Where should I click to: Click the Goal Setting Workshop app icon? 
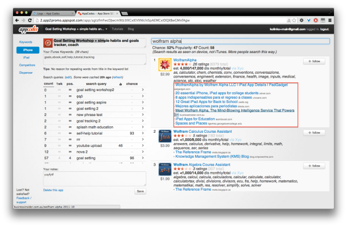[48, 43]
